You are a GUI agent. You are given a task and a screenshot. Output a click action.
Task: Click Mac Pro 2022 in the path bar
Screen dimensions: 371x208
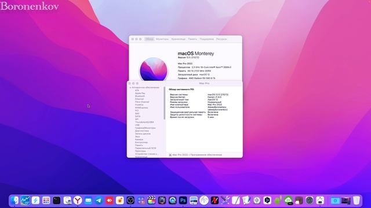point(180,155)
